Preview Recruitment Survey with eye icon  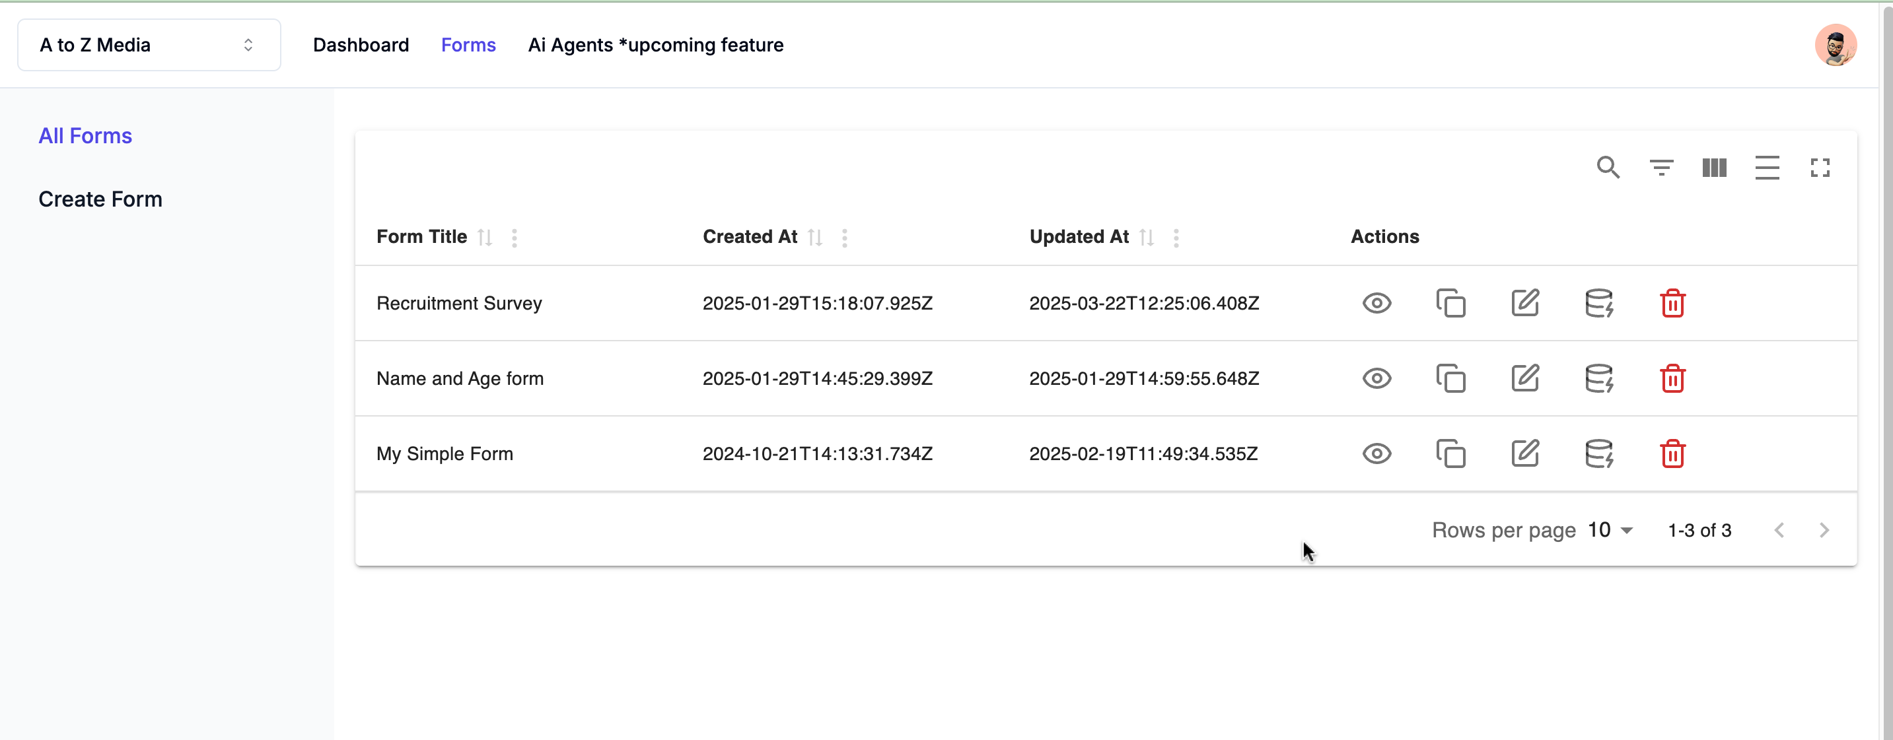tap(1376, 303)
